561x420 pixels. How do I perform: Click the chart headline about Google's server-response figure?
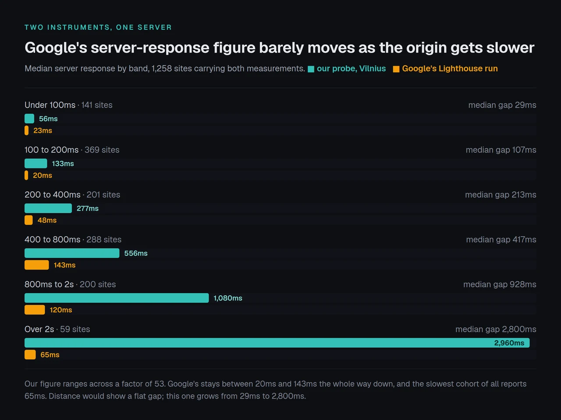coord(280,48)
